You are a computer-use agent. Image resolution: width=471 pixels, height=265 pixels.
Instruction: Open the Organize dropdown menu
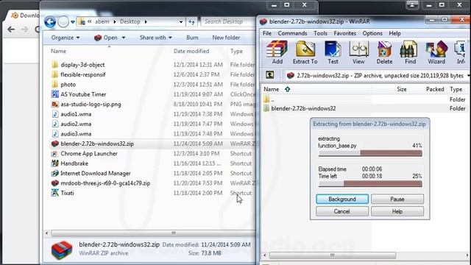(65, 38)
